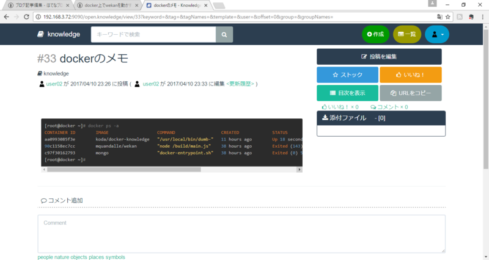The height and width of the screenshot is (260, 489).
Task: Click the 添付ファイル attachments panel header
Action: 381,118
